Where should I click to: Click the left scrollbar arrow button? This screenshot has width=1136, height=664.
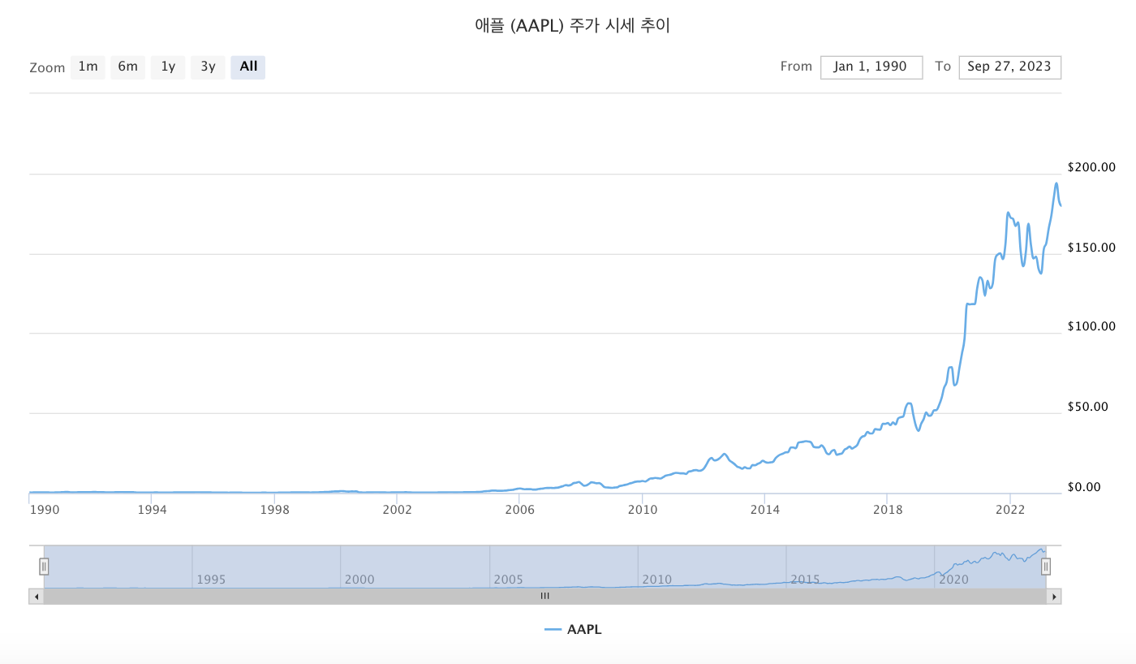point(36,597)
